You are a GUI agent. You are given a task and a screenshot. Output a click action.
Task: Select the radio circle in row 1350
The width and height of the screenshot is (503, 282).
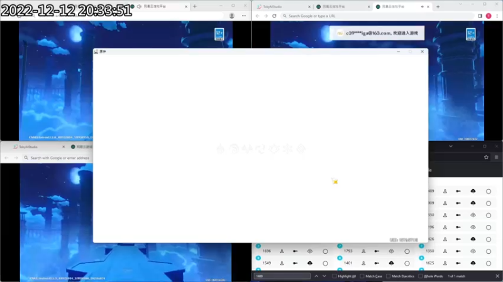[x=489, y=252]
